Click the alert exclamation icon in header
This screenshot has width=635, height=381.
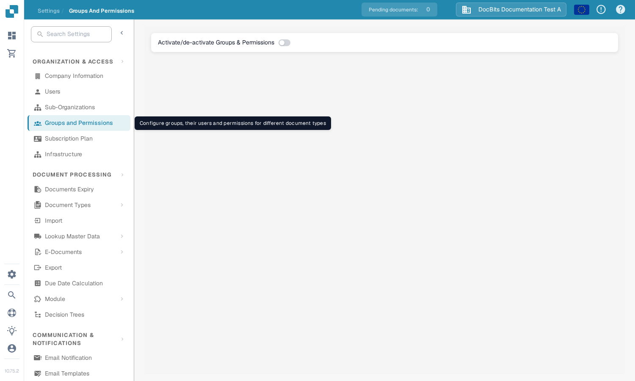click(x=601, y=9)
